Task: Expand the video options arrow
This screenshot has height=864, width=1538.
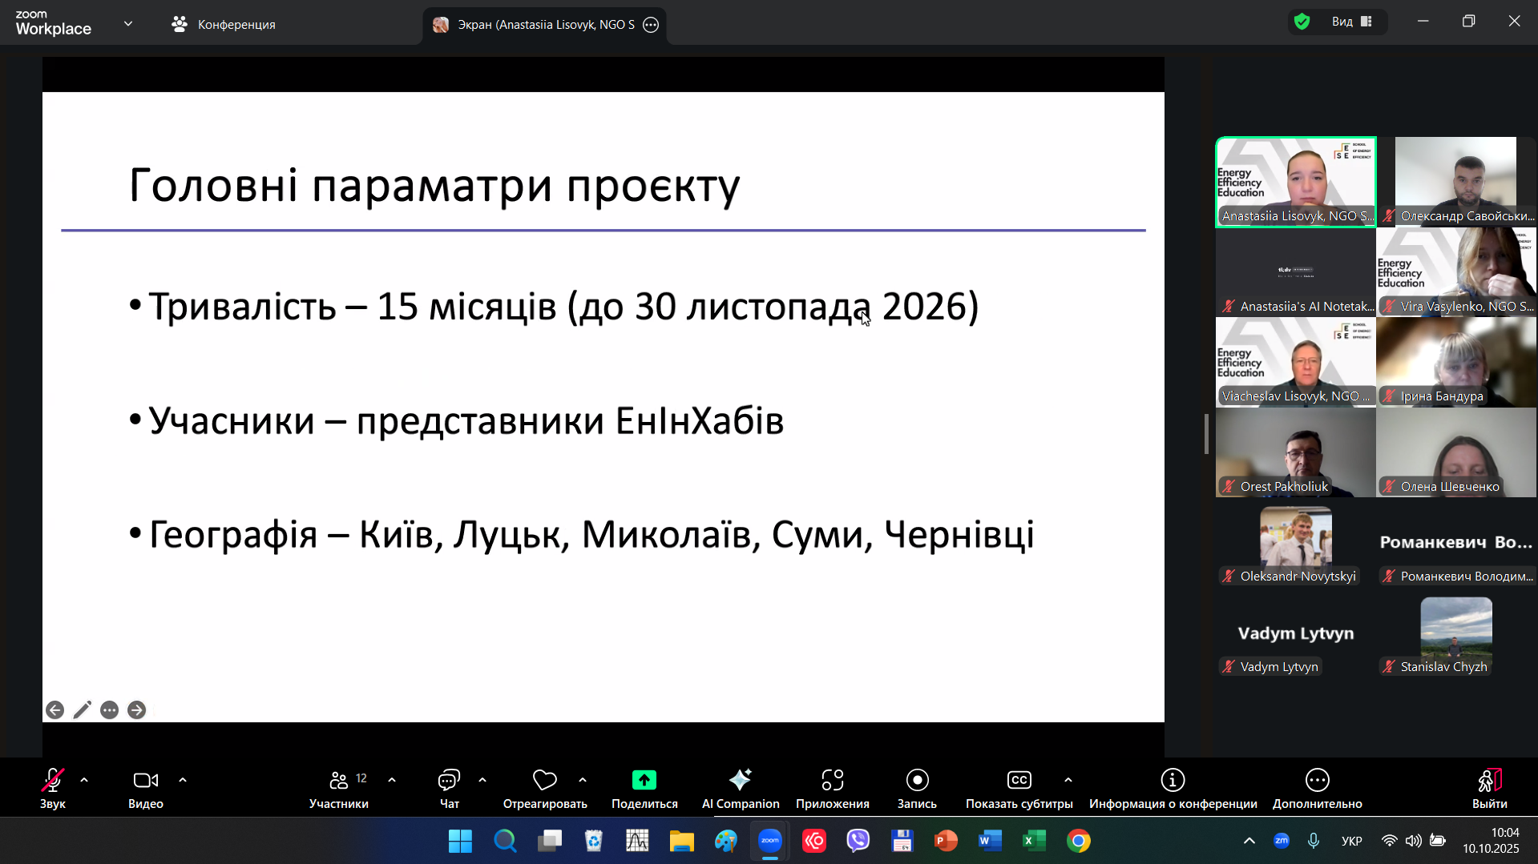Action: 183,780
